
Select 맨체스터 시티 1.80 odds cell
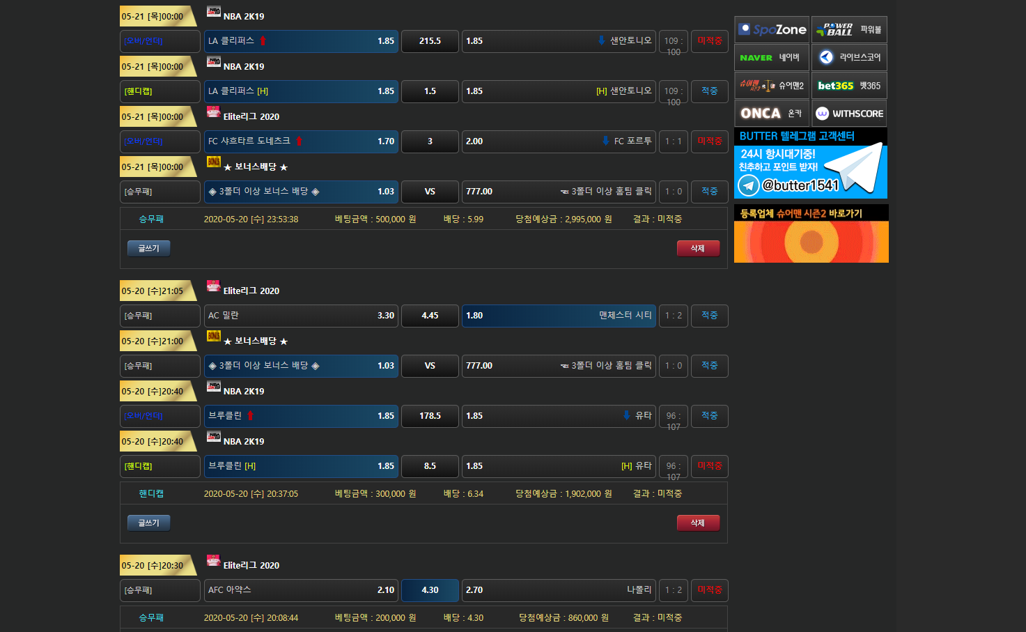coord(559,316)
